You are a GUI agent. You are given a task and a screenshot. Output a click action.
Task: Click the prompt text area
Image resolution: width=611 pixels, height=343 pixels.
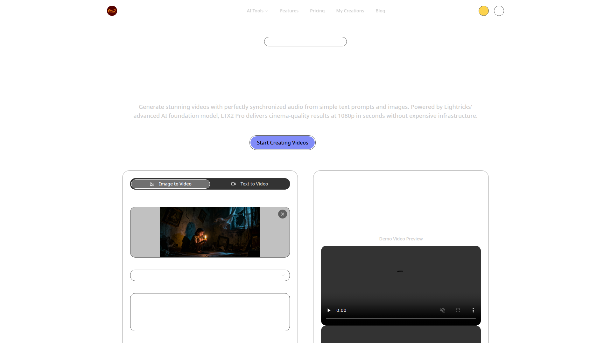point(210,312)
